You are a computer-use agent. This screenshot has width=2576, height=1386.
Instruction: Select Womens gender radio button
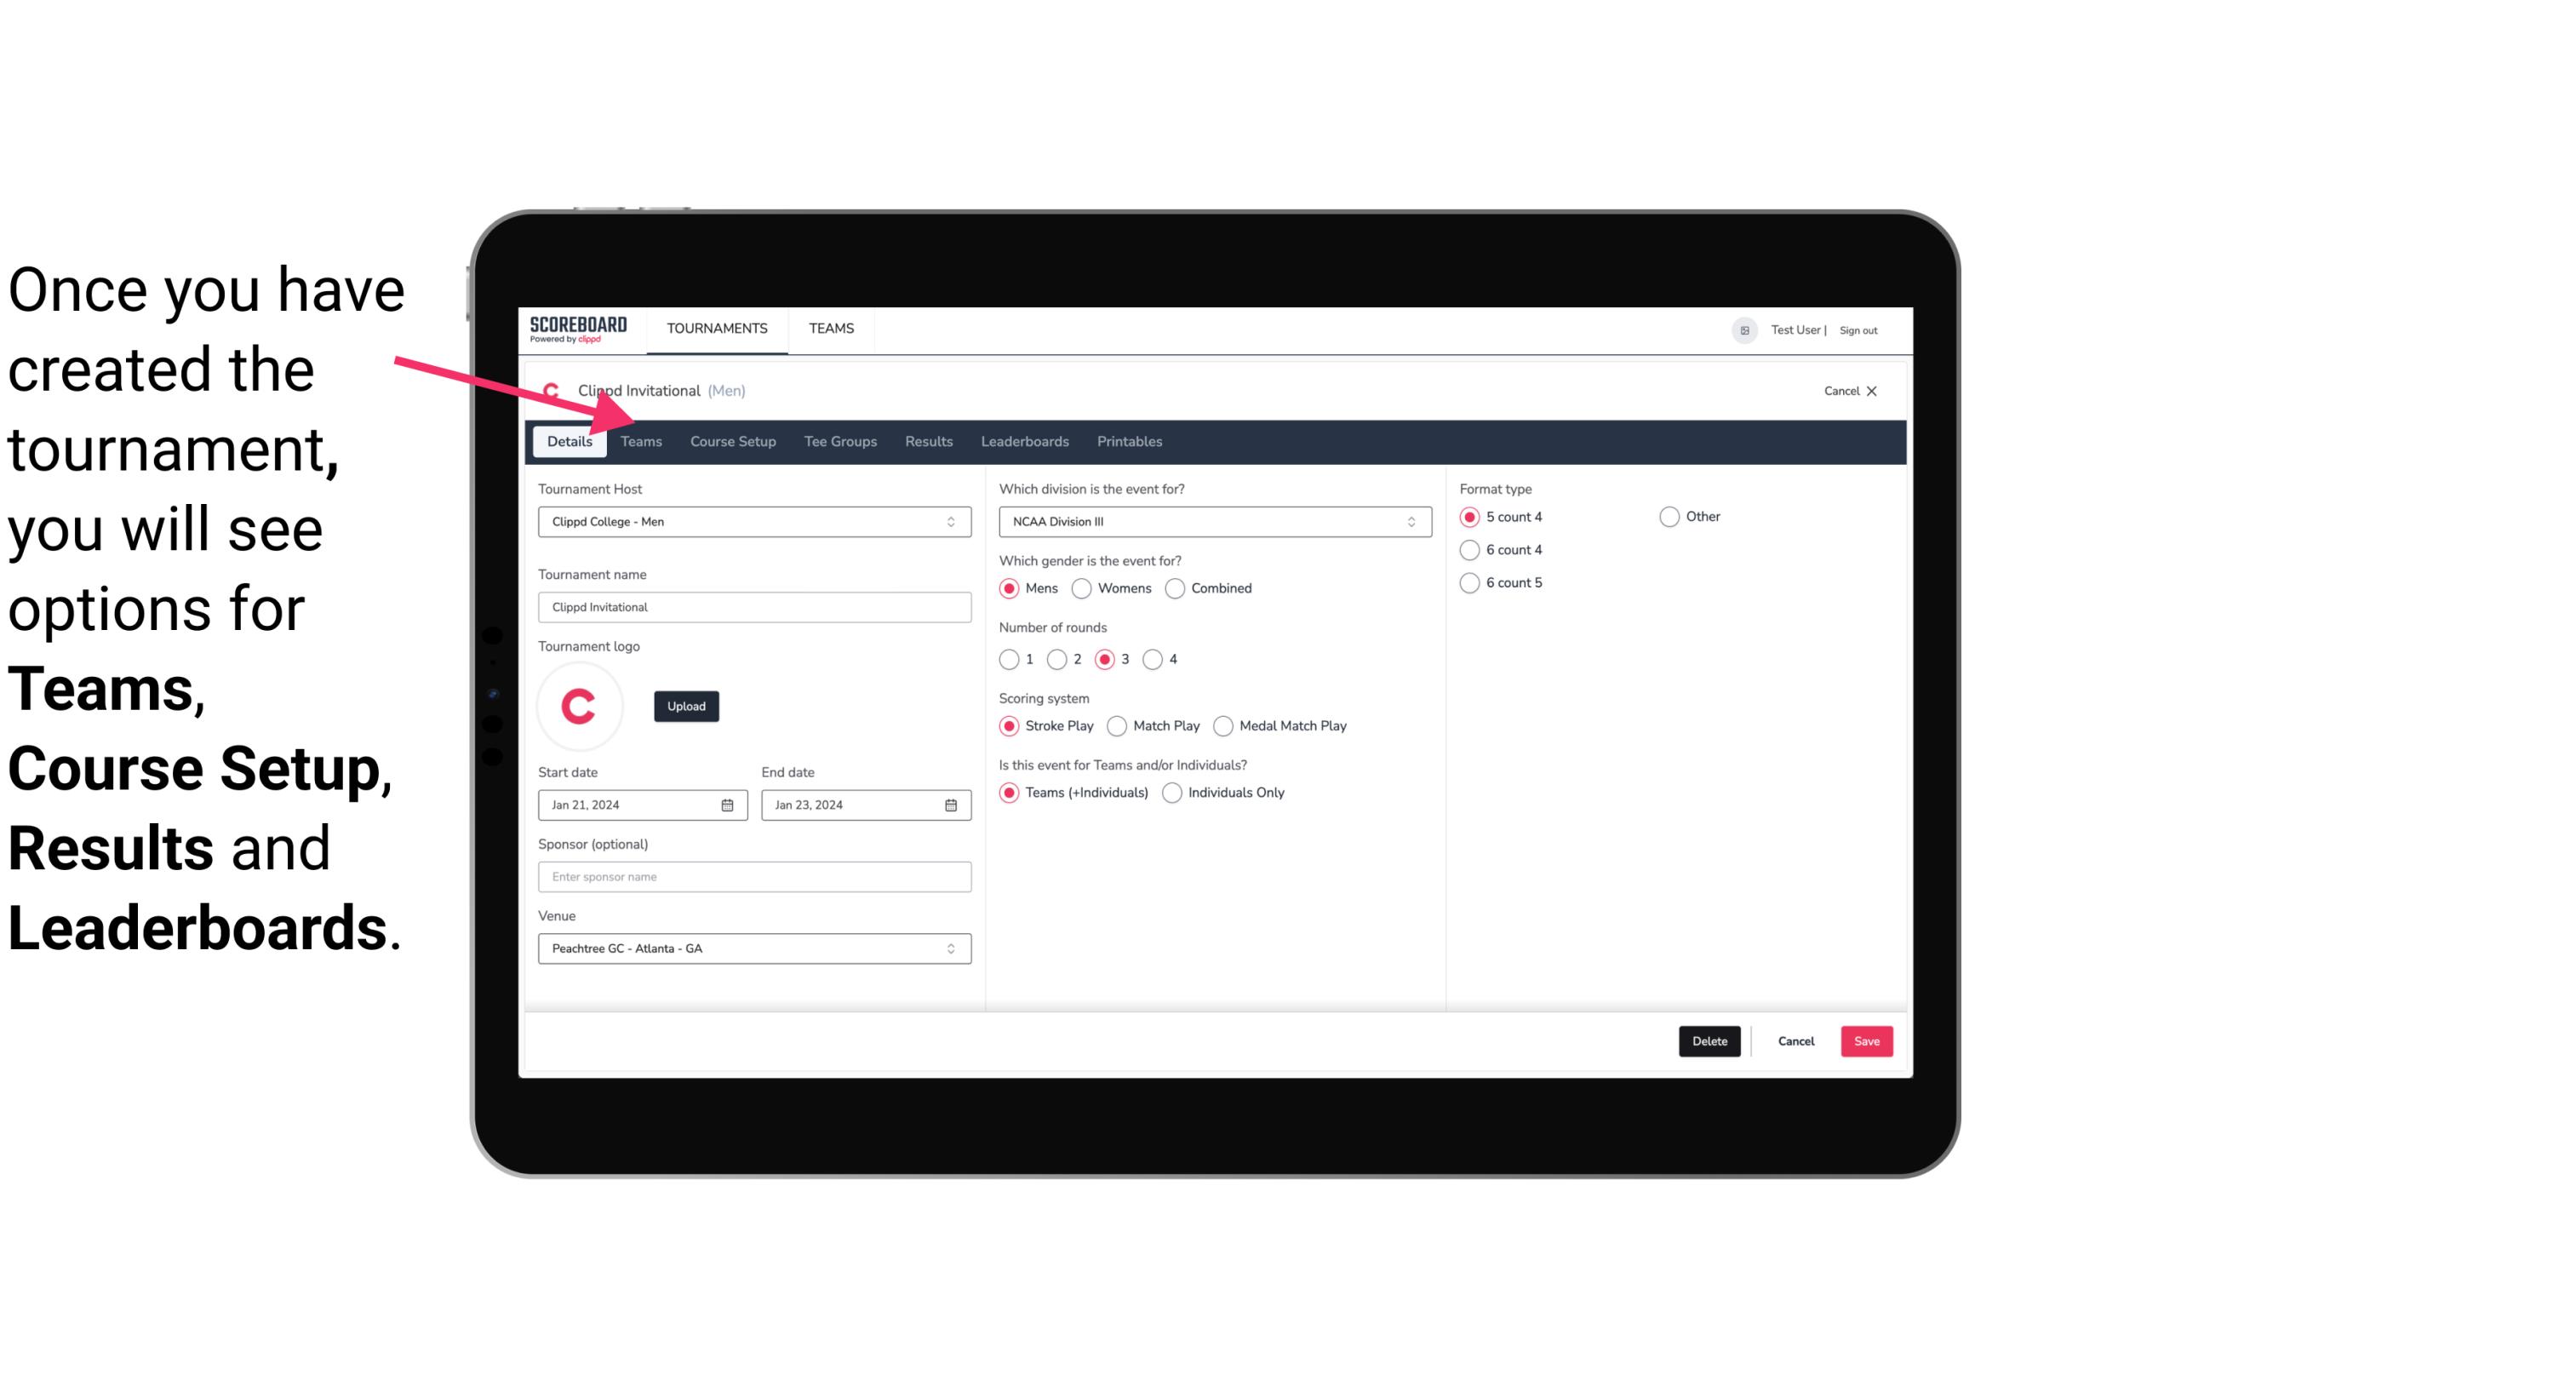click(x=1082, y=589)
